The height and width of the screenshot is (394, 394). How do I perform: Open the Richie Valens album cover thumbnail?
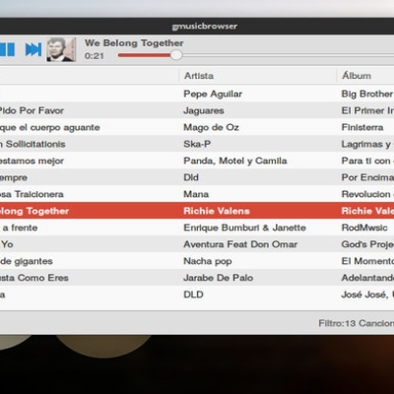point(61,49)
